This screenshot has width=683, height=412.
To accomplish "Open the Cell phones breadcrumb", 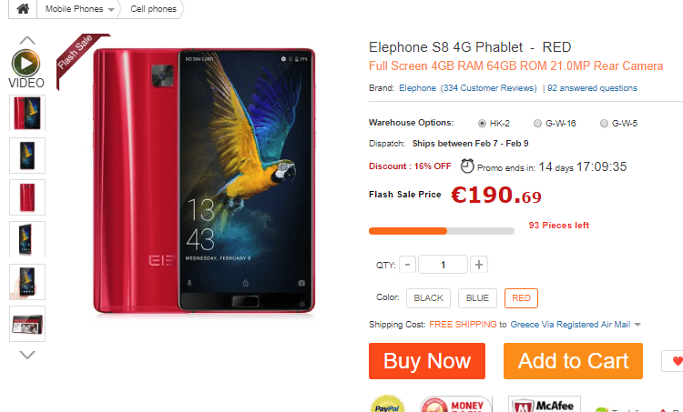I will pyautogui.click(x=153, y=9).
